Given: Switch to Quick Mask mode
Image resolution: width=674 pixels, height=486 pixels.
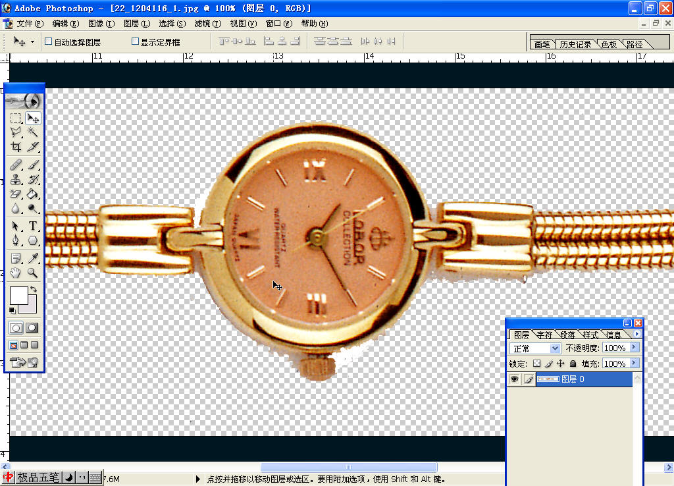Looking at the screenshot, I should [32, 328].
